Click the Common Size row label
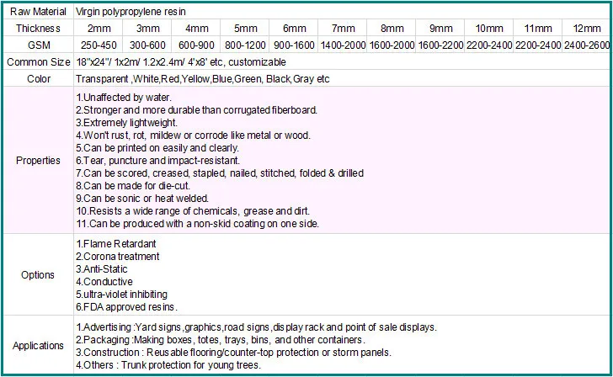This screenshot has width=613, height=377. [38, 62]
